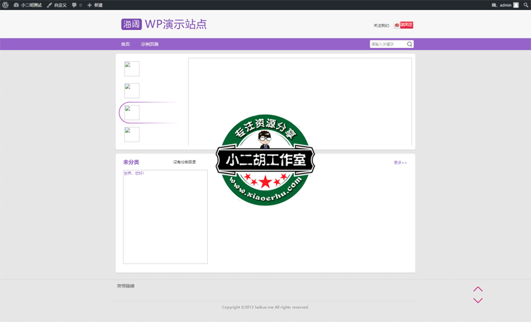Click the comments bubble icon in admin bar
Screen dimensions: 531x322
(76, 5)
